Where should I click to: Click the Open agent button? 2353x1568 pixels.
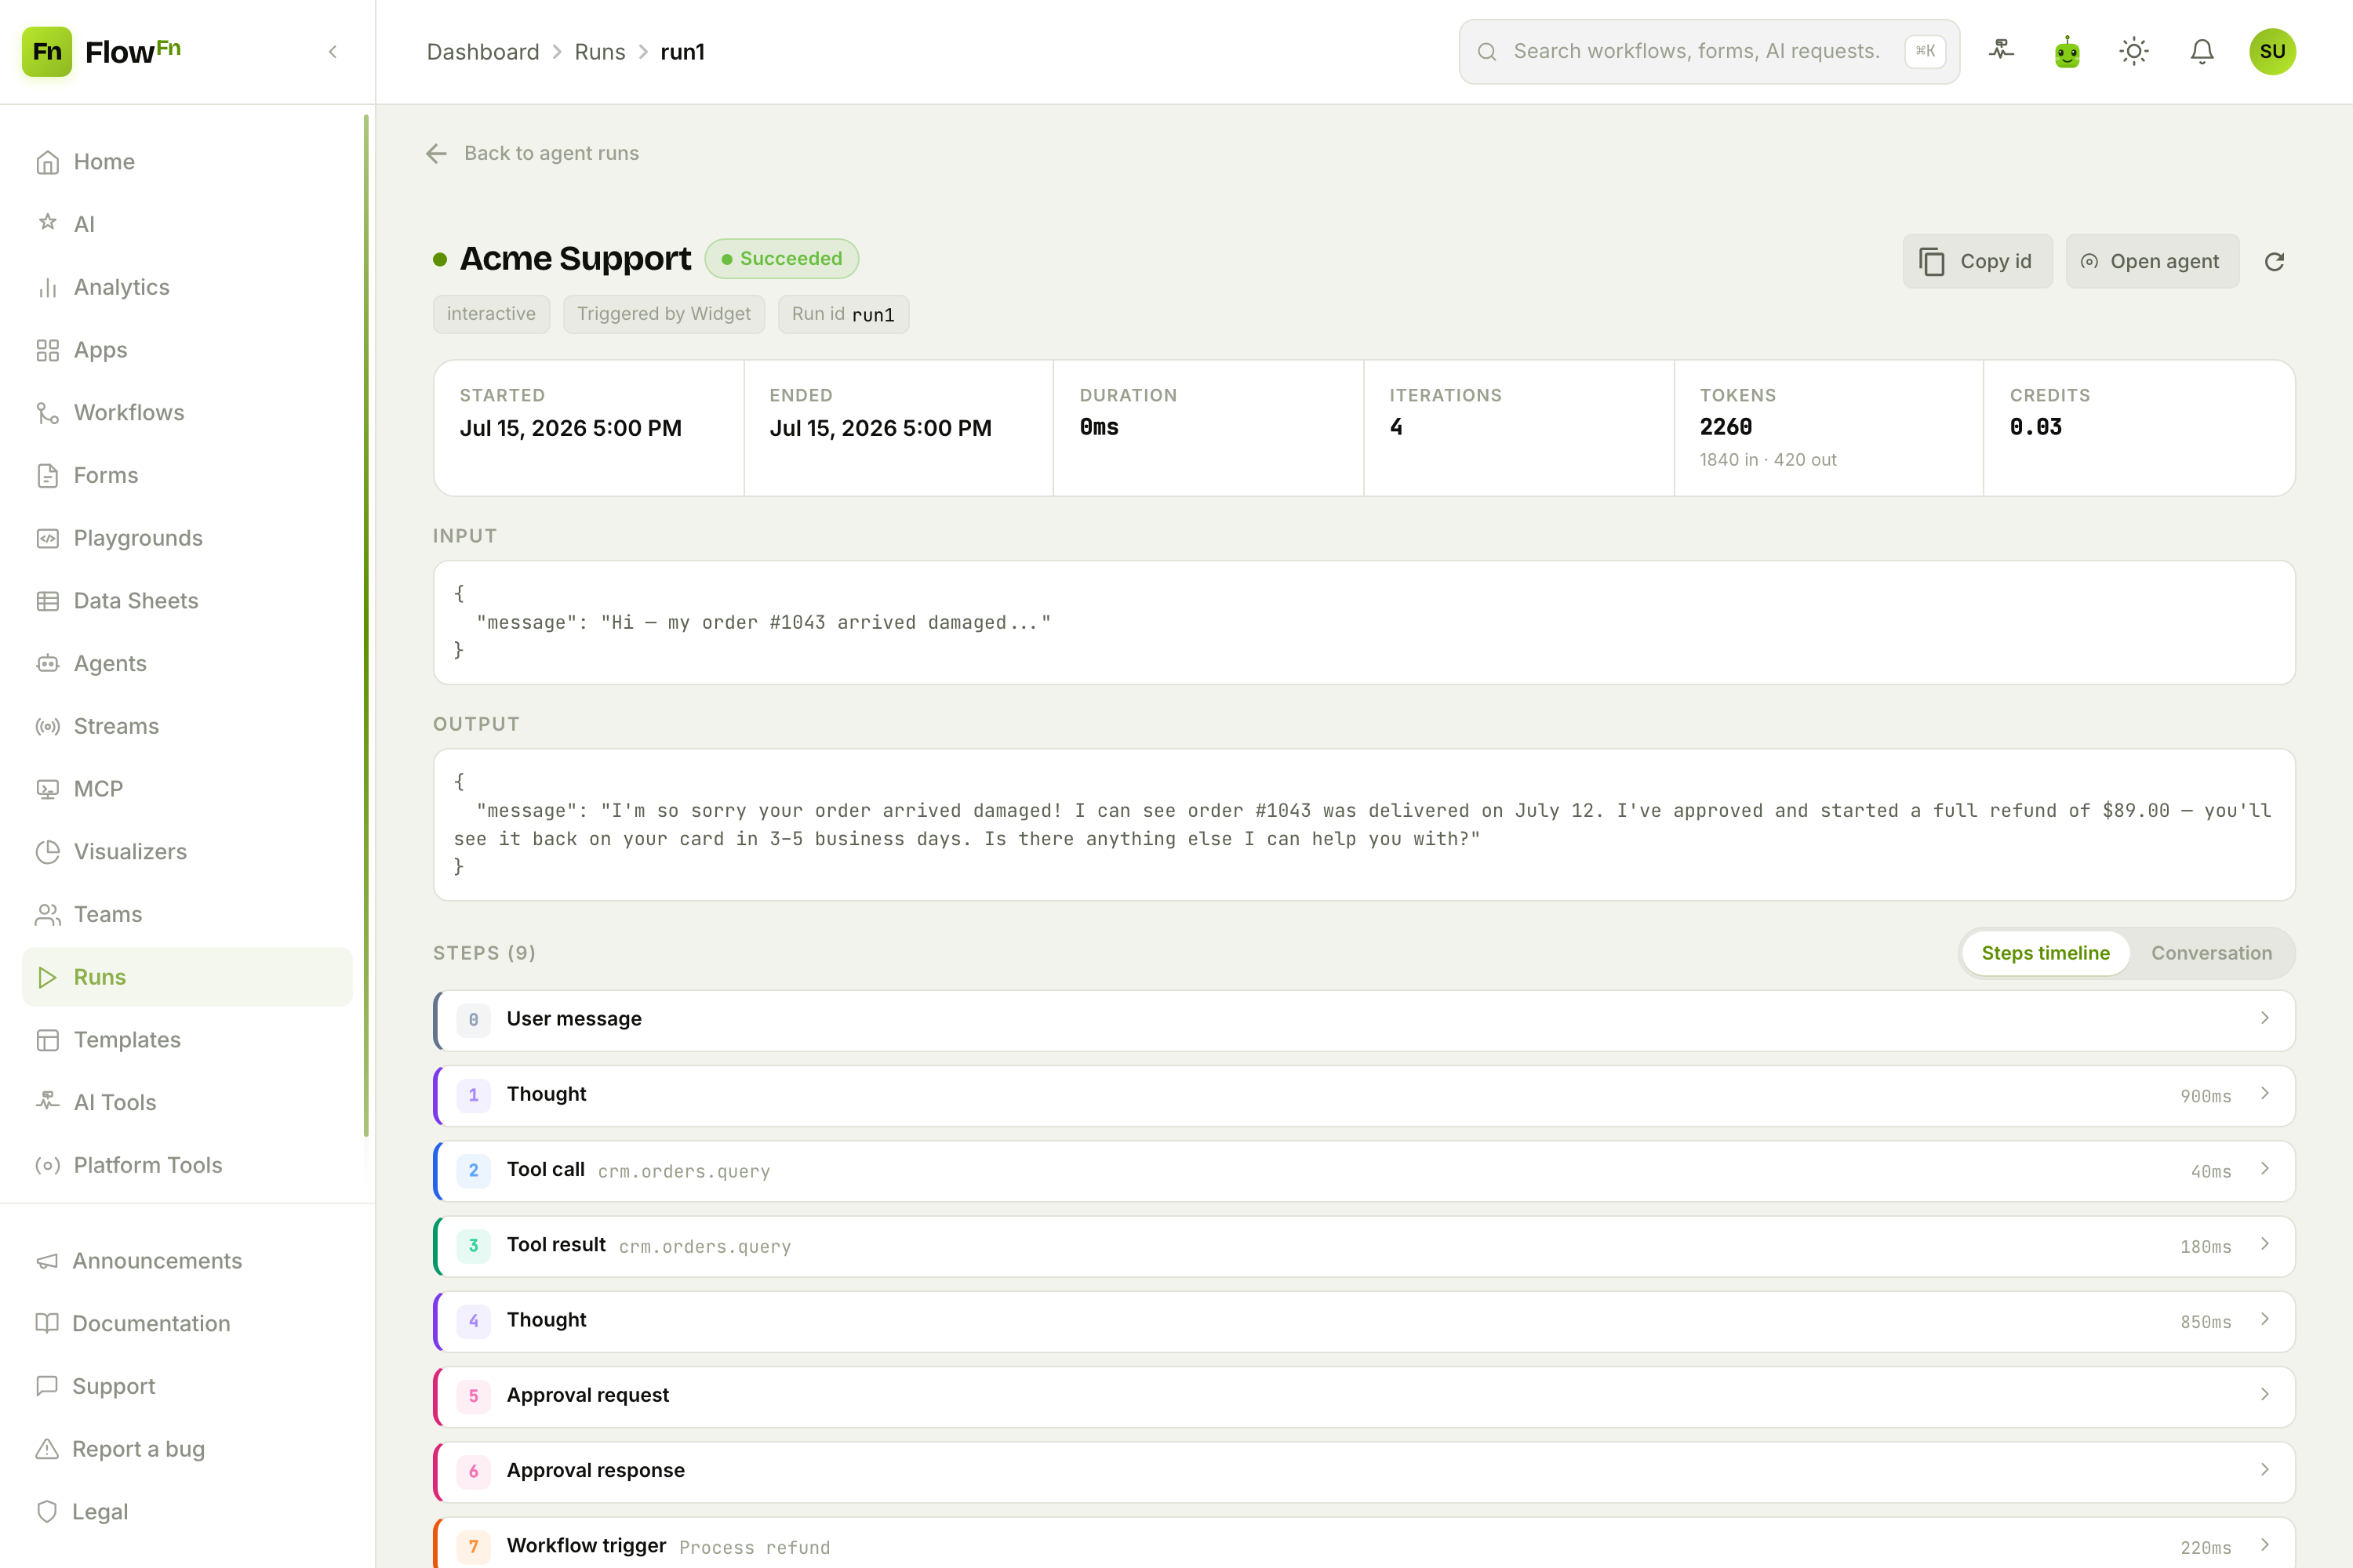tap(2152, 261)
